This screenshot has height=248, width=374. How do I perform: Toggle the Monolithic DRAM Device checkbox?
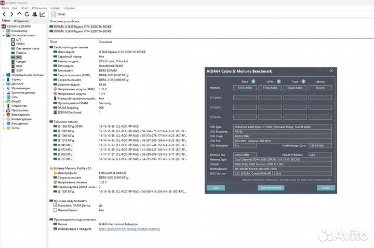pyautogui.click(x=56, y=205)
